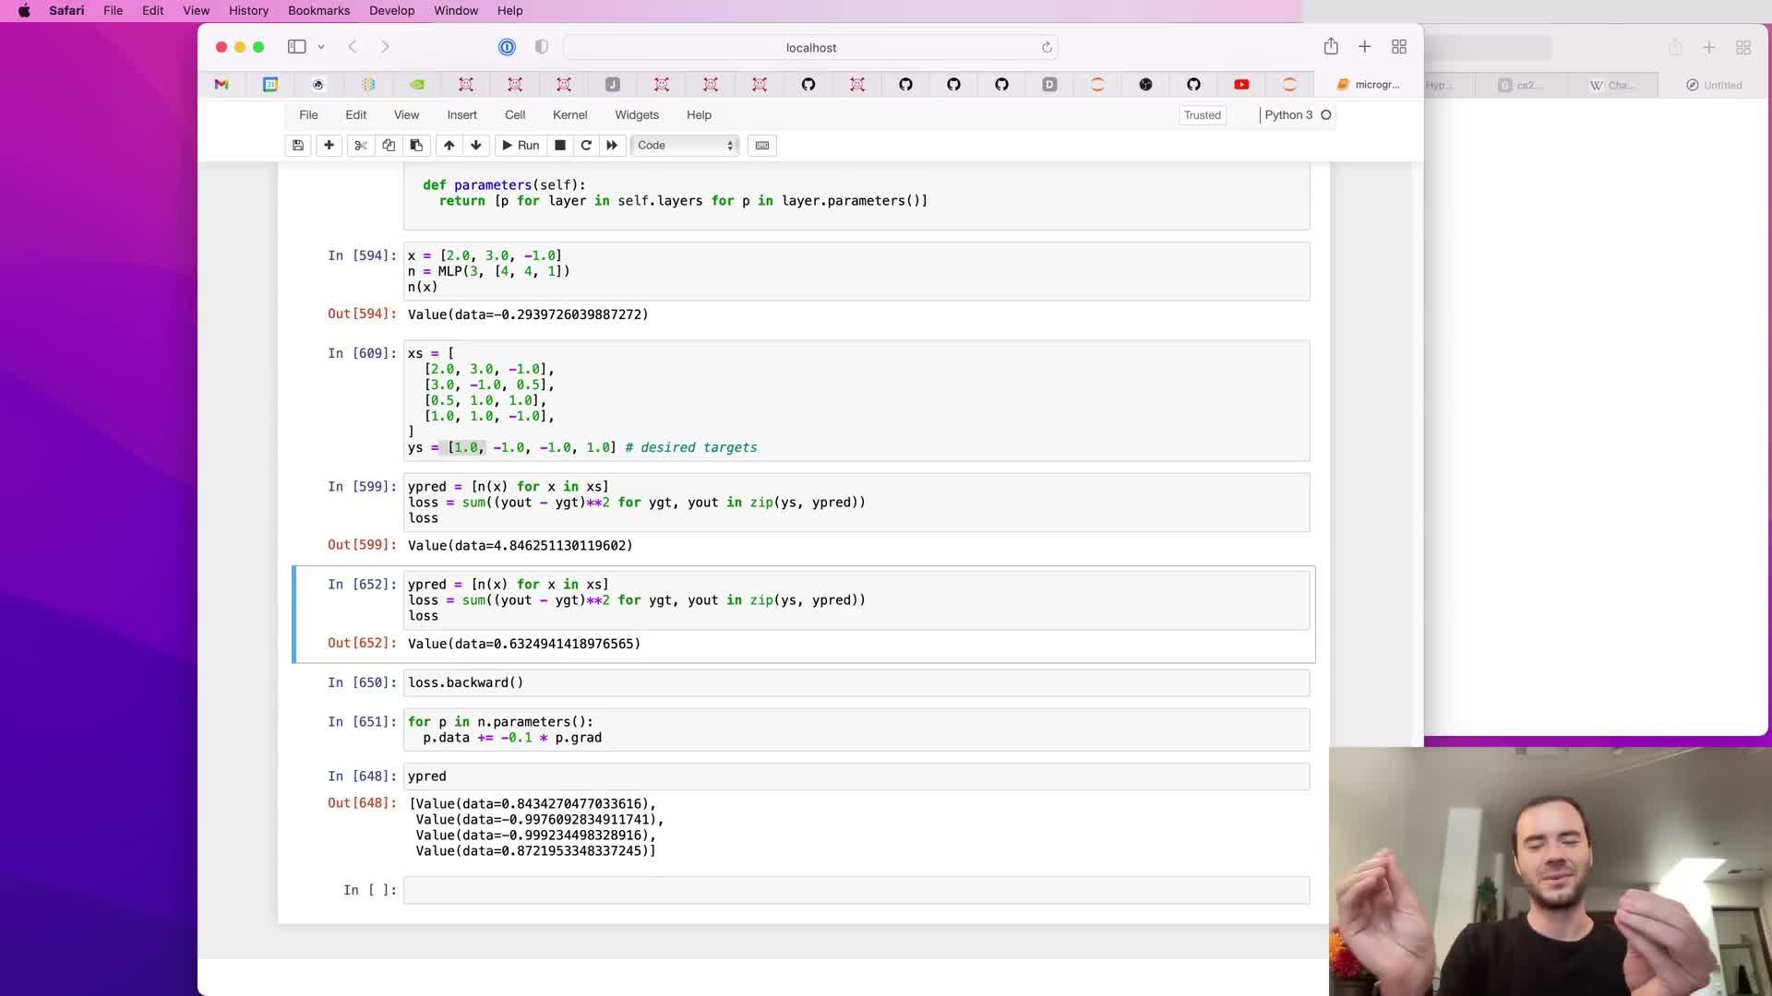
Task: Restart kernel circular arrow icon
Action: pos(586,145)
